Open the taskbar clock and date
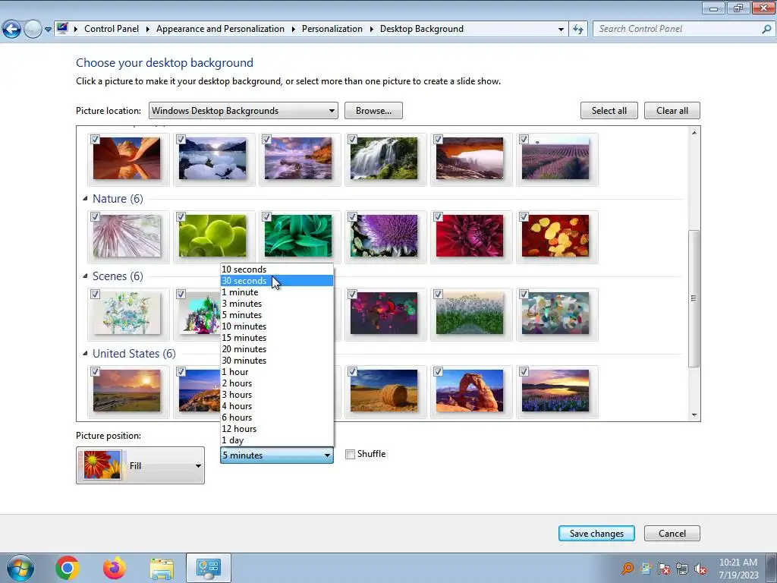The image size is (777, 583). pos(738,569)
